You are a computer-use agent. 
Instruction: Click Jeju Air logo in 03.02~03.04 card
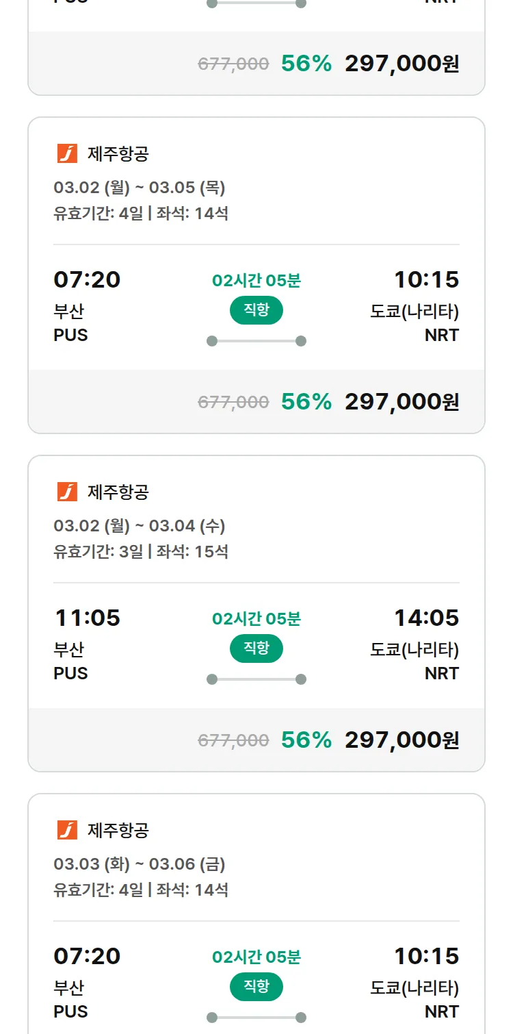(x=67, y=492)
